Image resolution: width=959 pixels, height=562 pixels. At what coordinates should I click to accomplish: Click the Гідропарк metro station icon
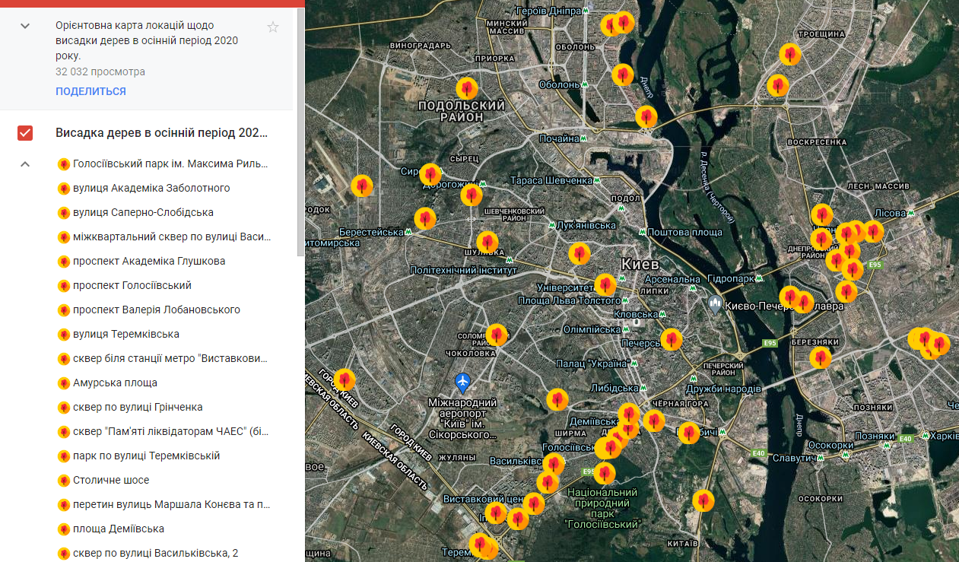(757, 279)
